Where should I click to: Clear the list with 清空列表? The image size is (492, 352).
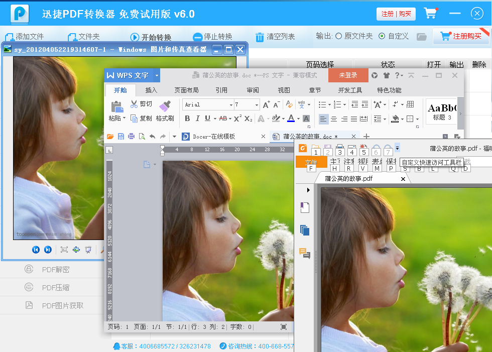pyautogui.click(x=275, y=37)
